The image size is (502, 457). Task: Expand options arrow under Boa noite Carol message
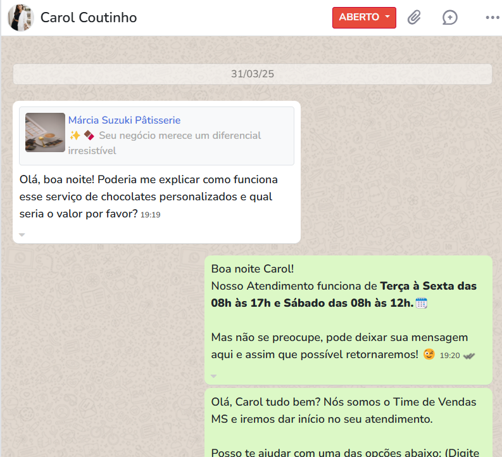pyautogui.click(x=213, y=376)
